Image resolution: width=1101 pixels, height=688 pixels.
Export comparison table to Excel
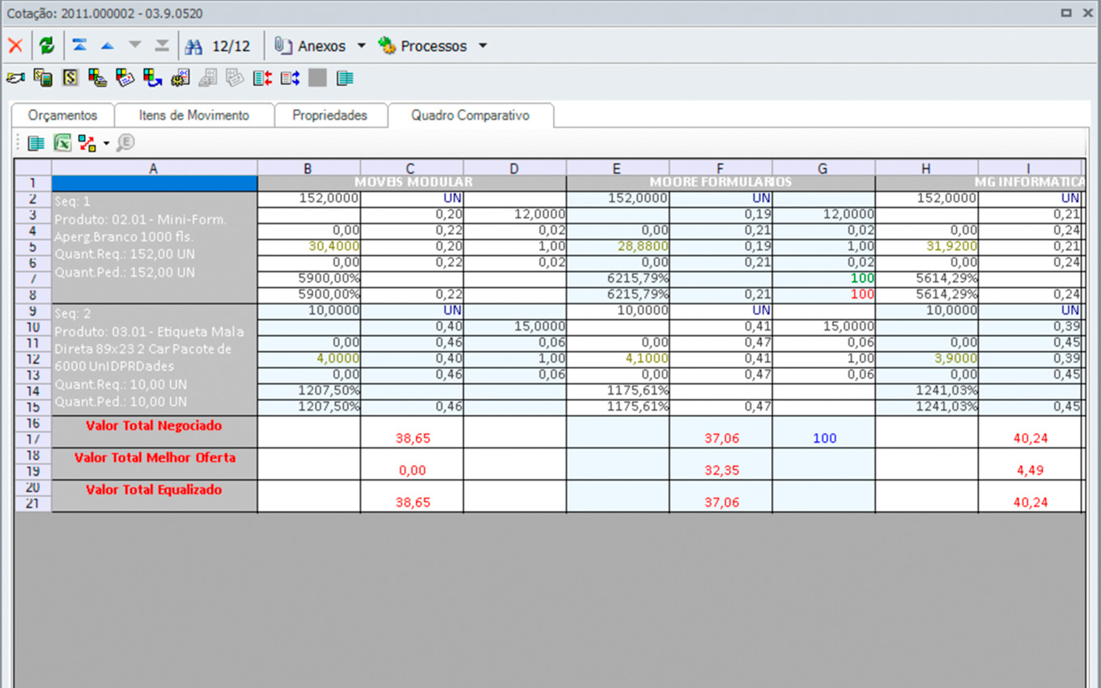(62, 143)
